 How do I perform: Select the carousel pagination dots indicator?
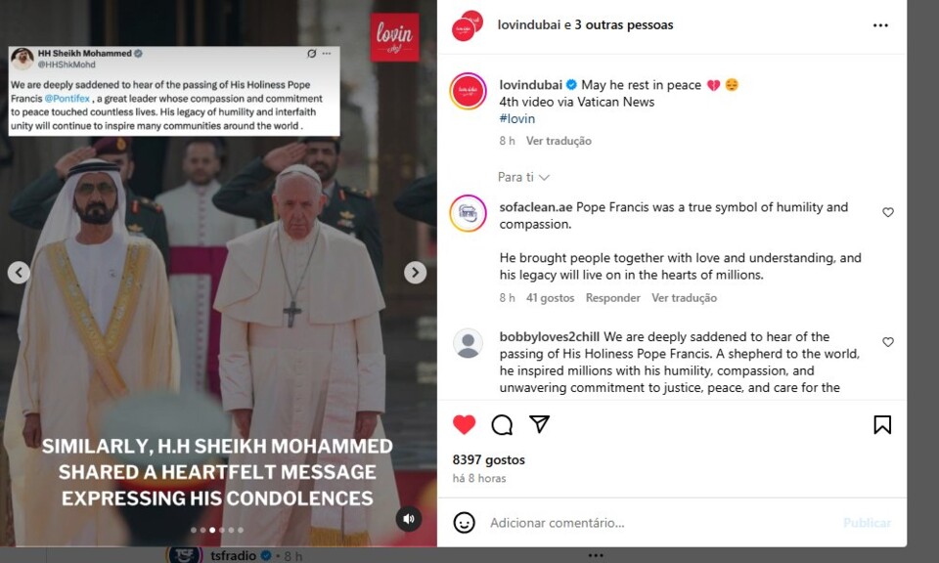(217, 530)
